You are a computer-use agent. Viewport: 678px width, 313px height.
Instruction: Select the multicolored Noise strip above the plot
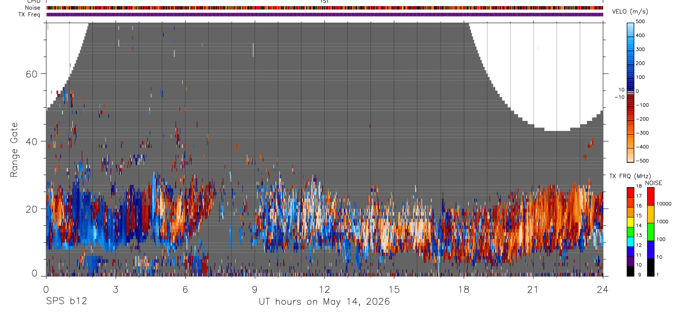click(x=325, y=8)
